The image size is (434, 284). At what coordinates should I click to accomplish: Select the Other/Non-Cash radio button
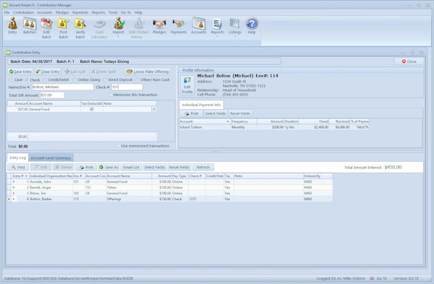[137, 80]
